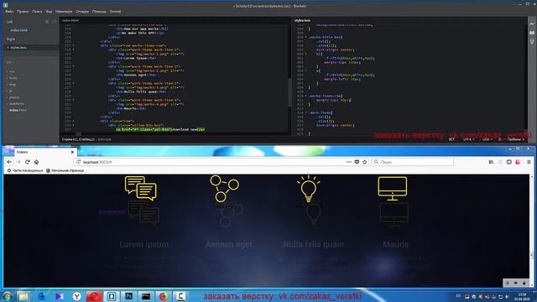Open the red round app in taskbar
The image size is (537, 302).
94,296
